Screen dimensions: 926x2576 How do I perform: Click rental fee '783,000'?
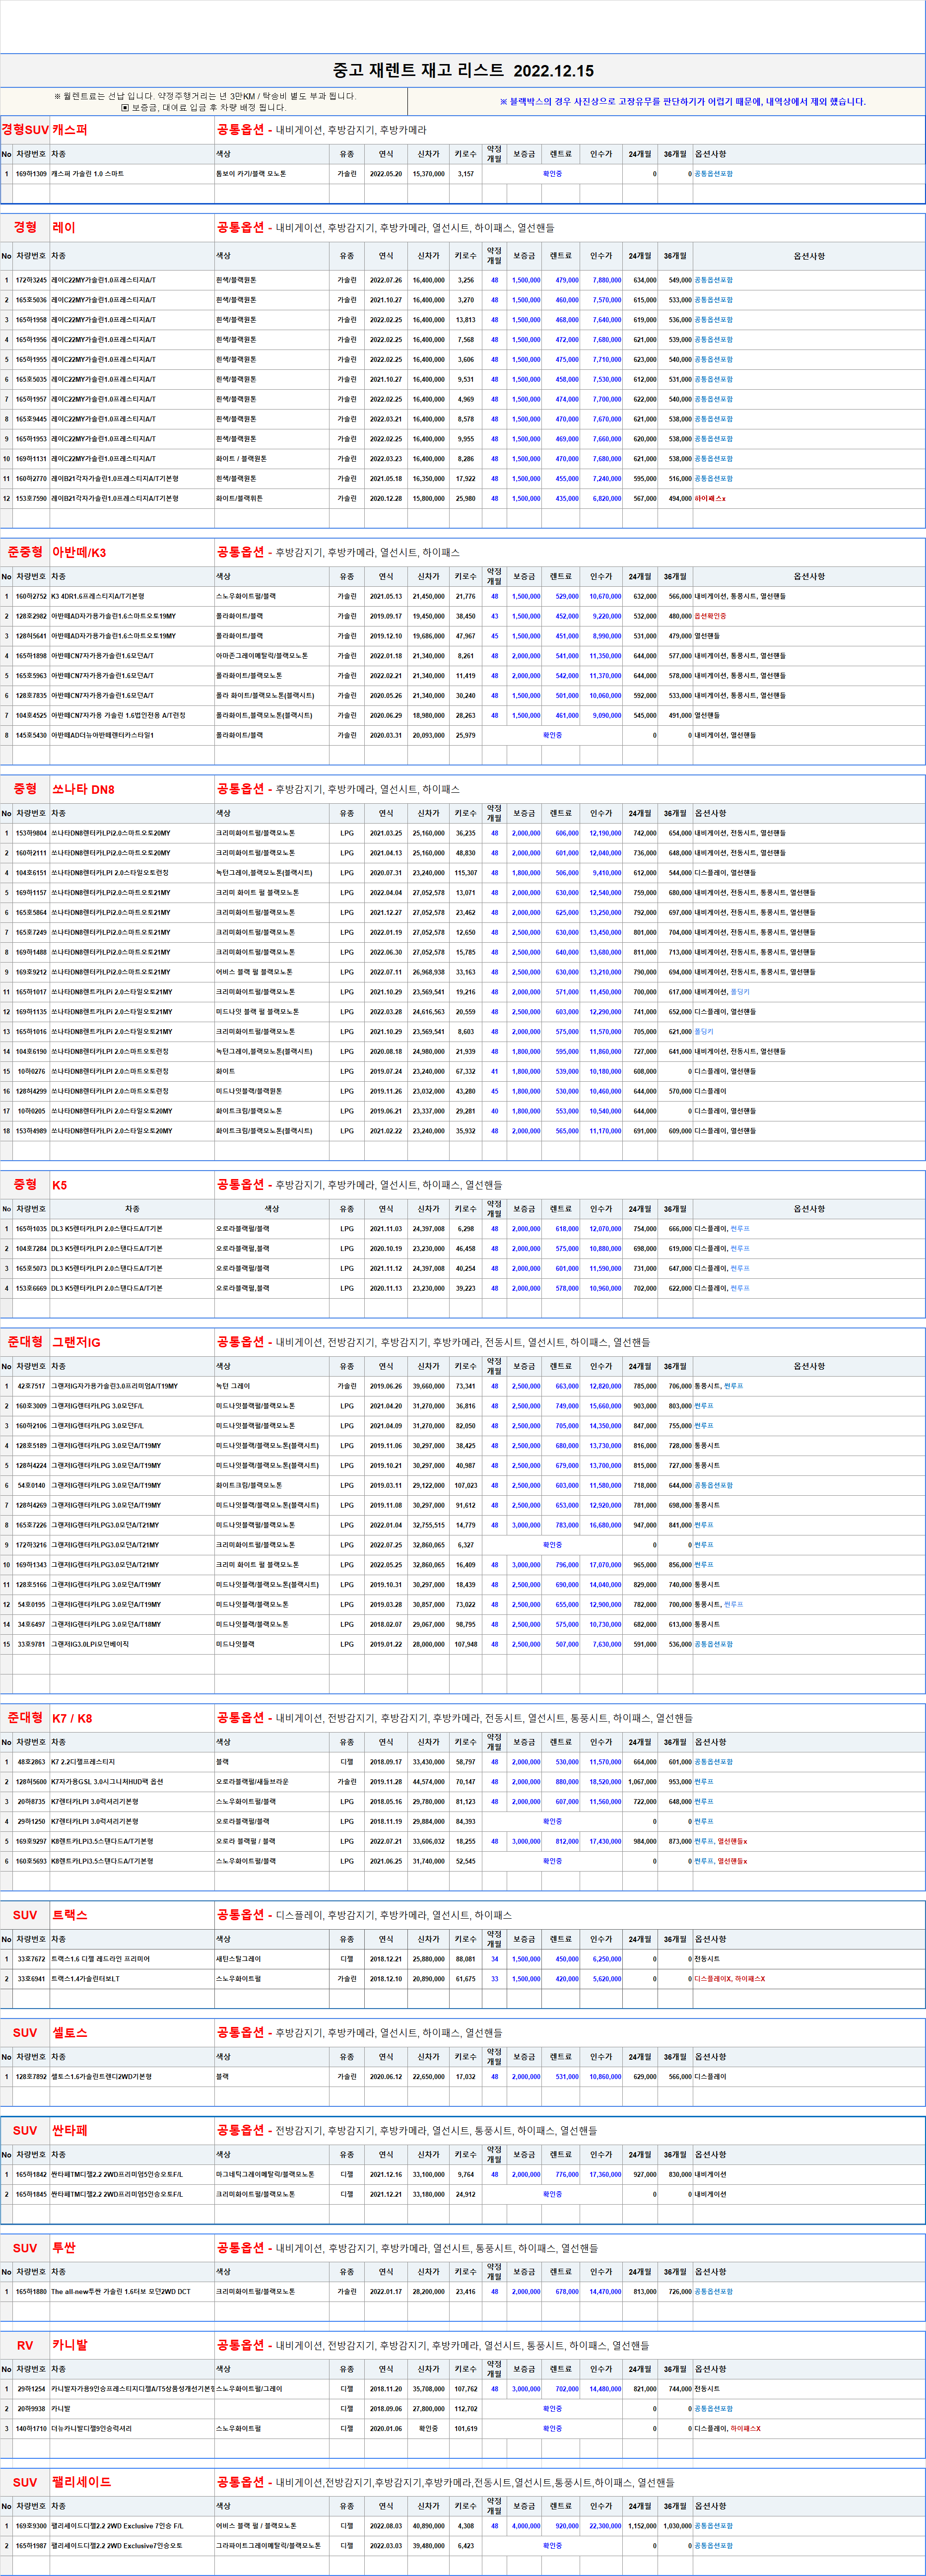567,1525
